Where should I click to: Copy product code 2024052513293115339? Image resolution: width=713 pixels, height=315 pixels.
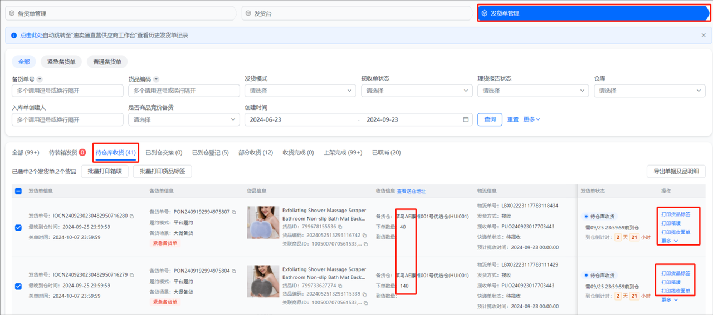coord(365,294)
